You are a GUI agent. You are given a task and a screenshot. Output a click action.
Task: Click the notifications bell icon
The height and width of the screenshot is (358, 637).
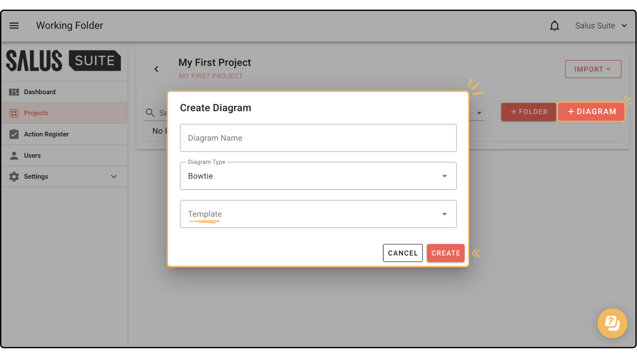(x=554, y=26)
